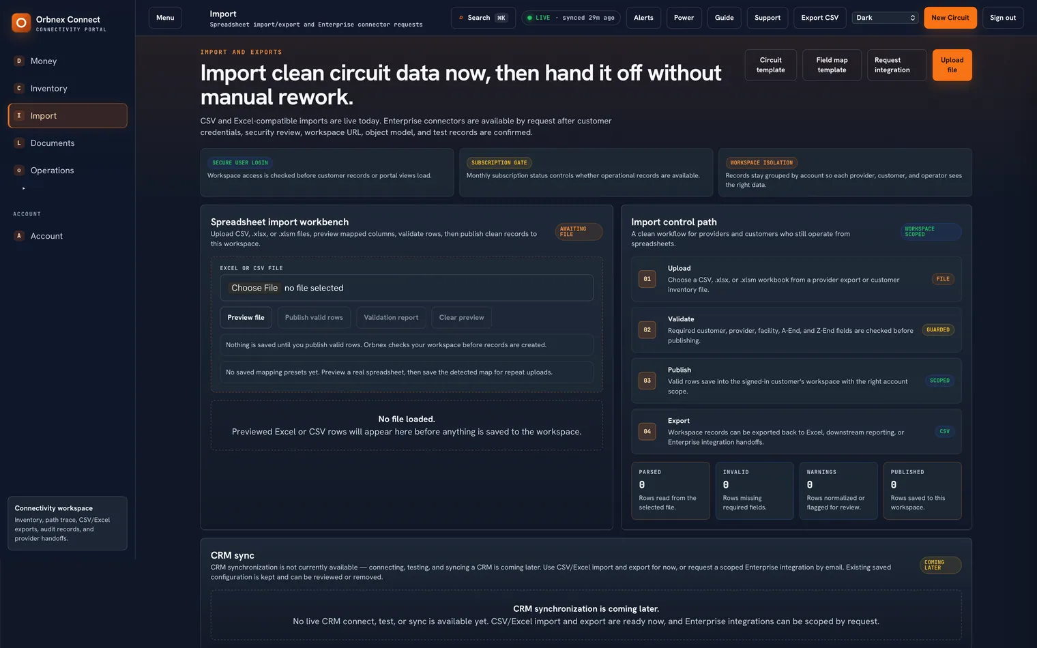Open the Guide
The height and width of the screenshot is (648, 1037).
tap(725, 18)
